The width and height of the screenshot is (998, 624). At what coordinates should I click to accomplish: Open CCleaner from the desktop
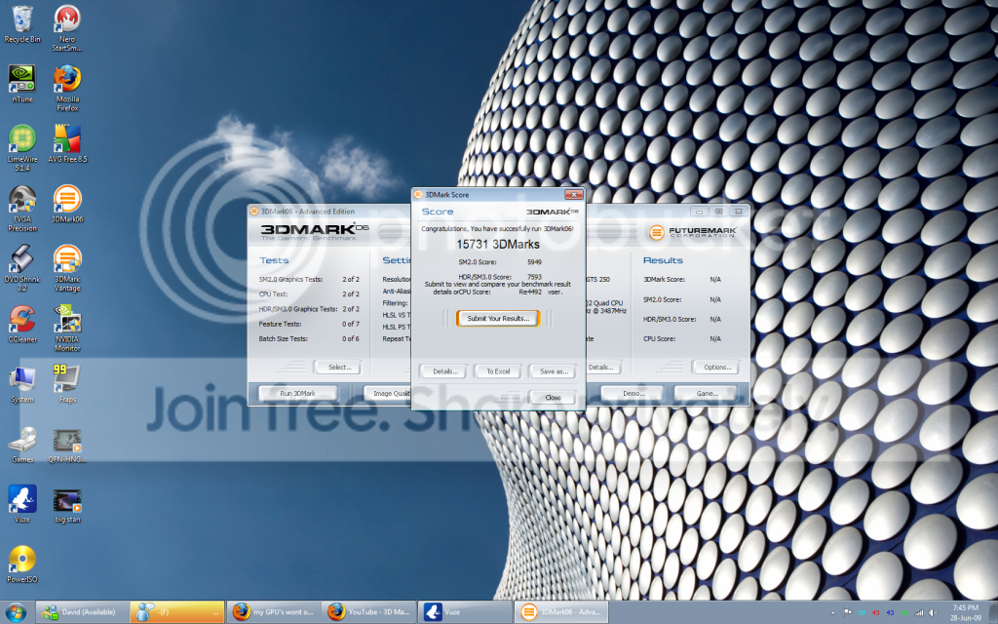21,321
